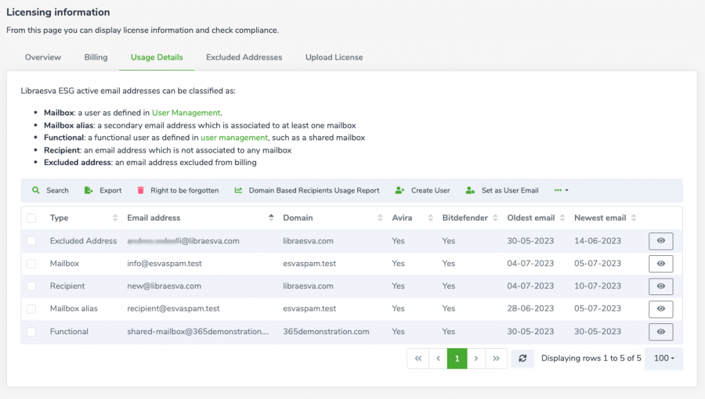View details of the info@esvaspam.test mailbox
Viewport: 705px width, 399px height.
coord(660,263)
